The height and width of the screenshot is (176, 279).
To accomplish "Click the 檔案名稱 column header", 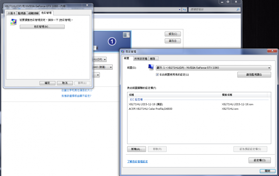I will tap(244, 95).
